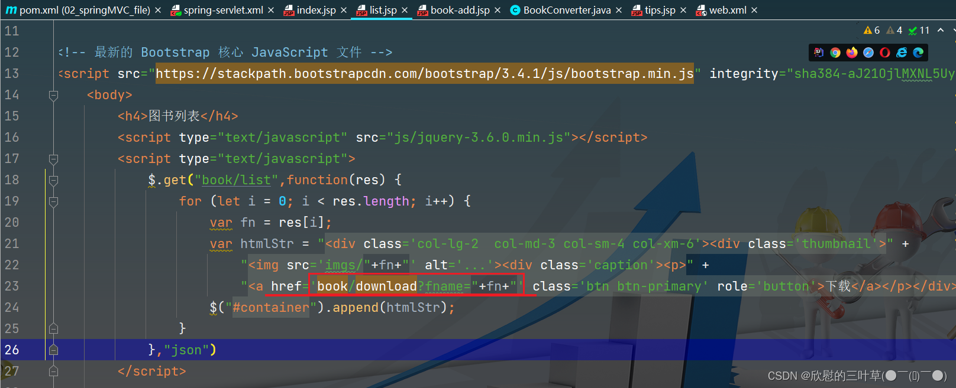Click the integrity attribute on line 13
This screenshot has width=956, height=388.
[x=744, y=74]
